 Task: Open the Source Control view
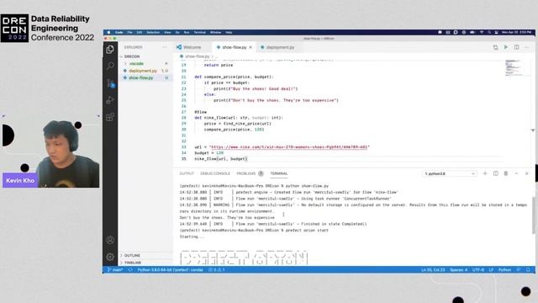pyautogui.click(x=110, y=83)
